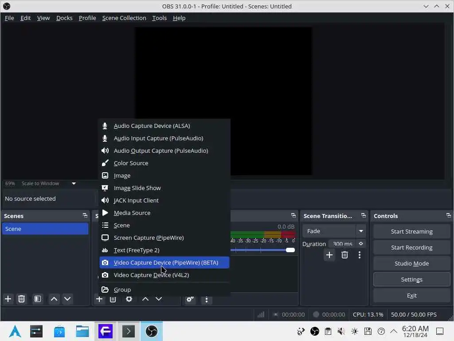Pop out the Scene Transitions dock
This screenshot has width=454, height=341.
tap(364, 215)
